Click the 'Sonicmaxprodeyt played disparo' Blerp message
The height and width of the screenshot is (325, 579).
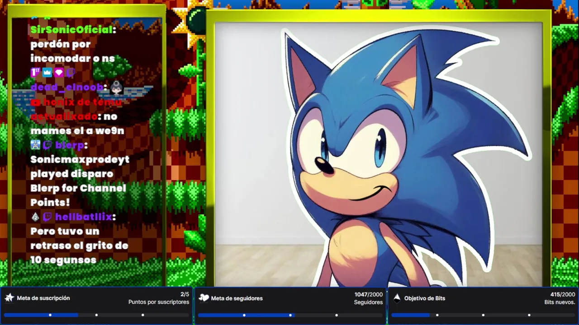coord(80,181)
